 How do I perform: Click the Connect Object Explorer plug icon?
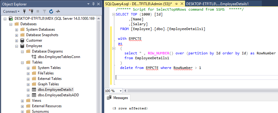coord(24,12)
